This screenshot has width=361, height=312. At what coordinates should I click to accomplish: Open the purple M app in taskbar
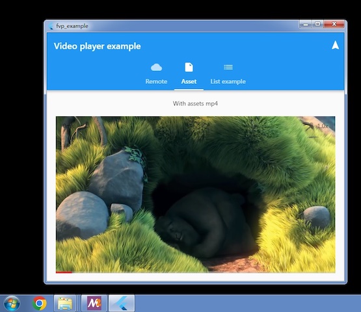(94, 304)
